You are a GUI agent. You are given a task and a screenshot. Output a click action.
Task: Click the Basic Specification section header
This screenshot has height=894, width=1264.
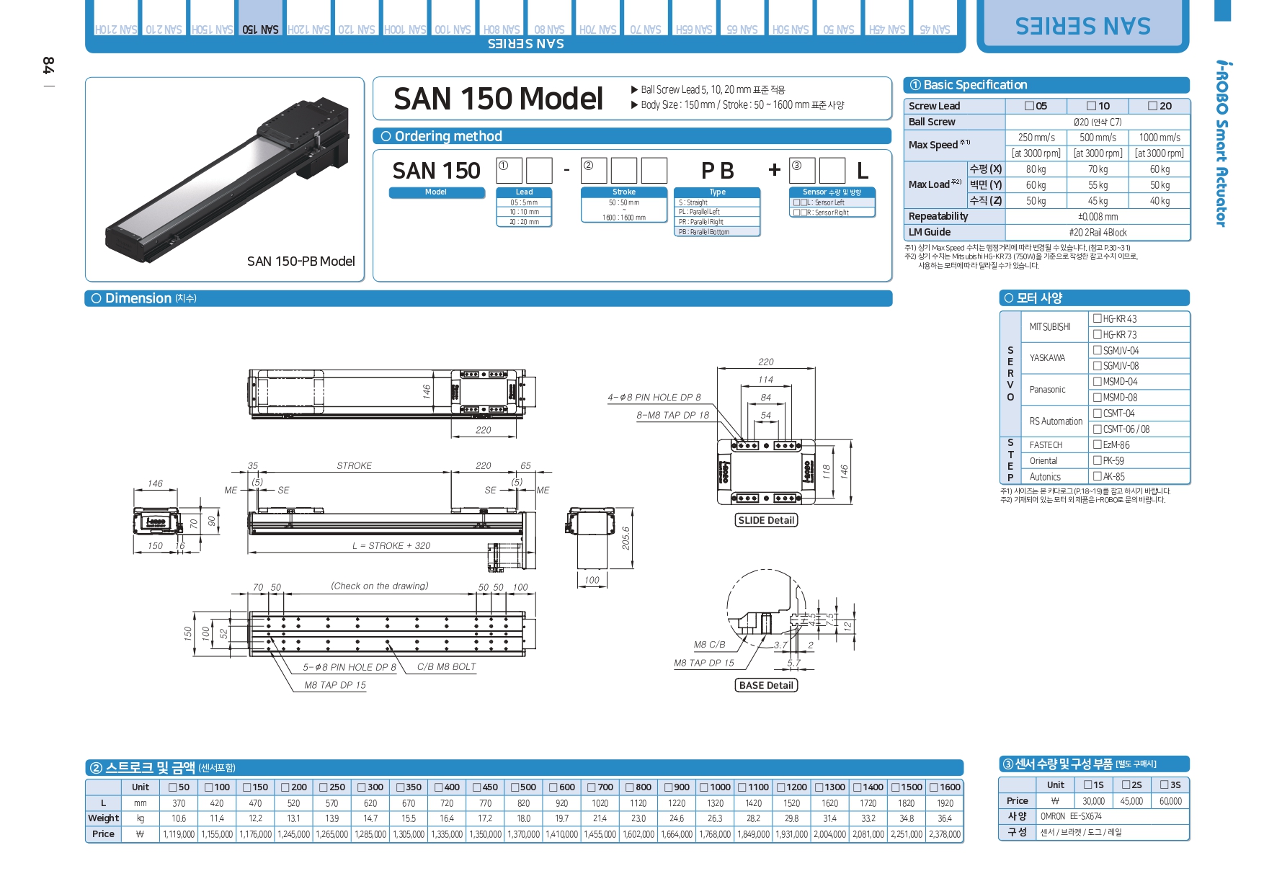tap(1046, 85)
